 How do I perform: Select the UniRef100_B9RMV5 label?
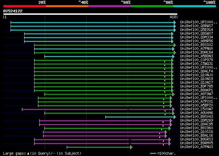196,143
